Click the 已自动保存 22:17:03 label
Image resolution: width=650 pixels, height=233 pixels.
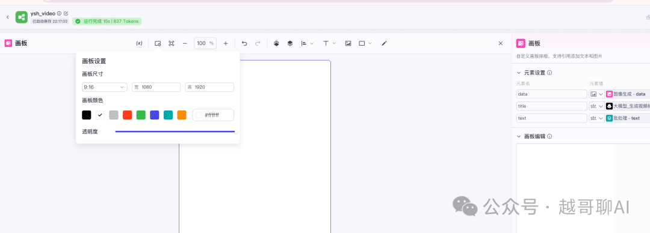(50, 21)
